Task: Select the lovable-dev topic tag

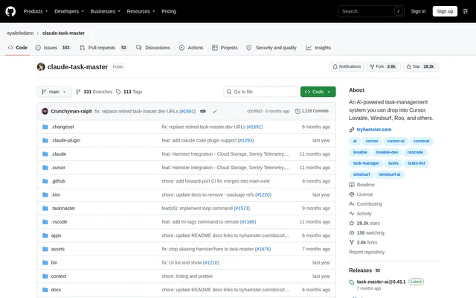Action: coord(387,152)
